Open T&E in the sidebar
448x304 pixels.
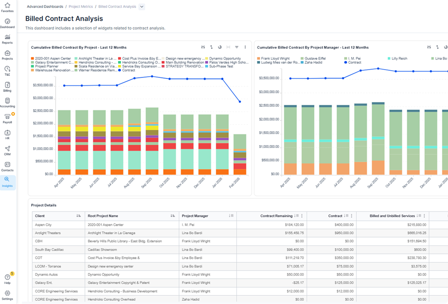[7, 71]
